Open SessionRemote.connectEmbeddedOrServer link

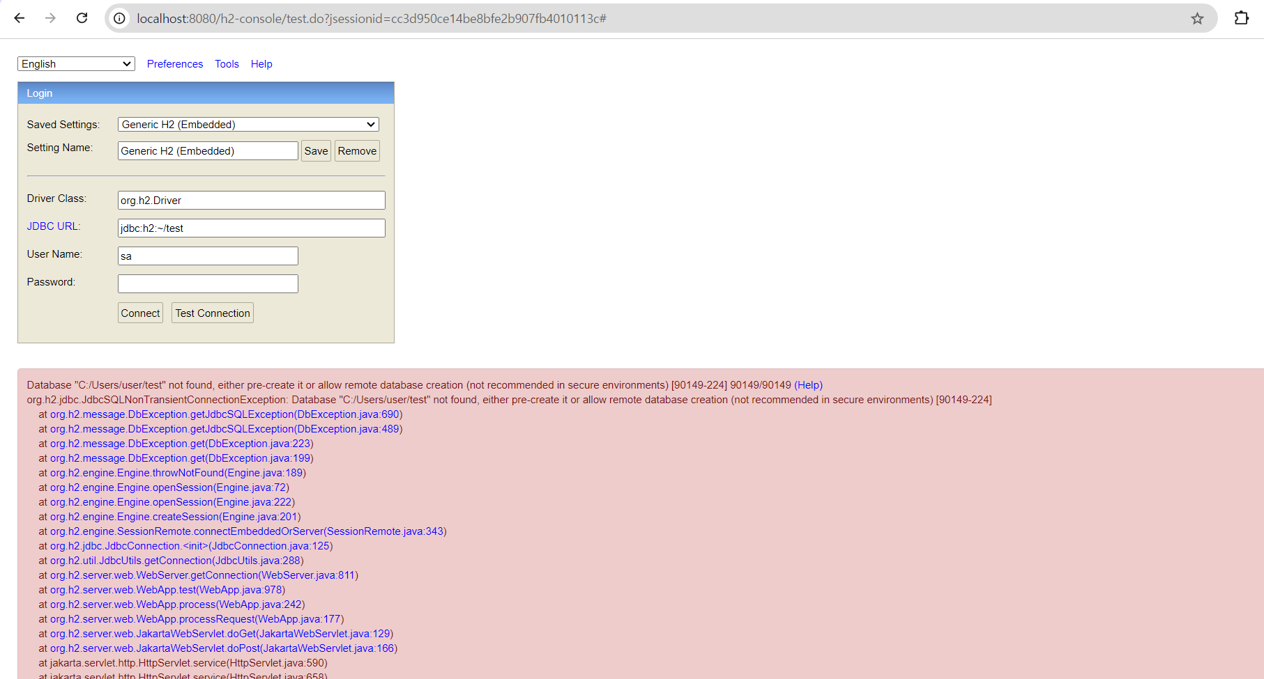(248, 531)
